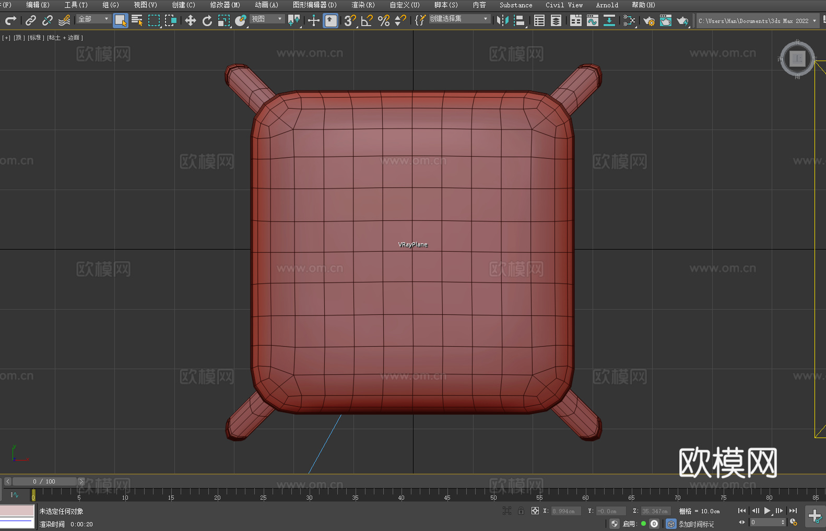The image size is (826, 531).
Task: Select the Link objects tool
Action: coord(31,20)
